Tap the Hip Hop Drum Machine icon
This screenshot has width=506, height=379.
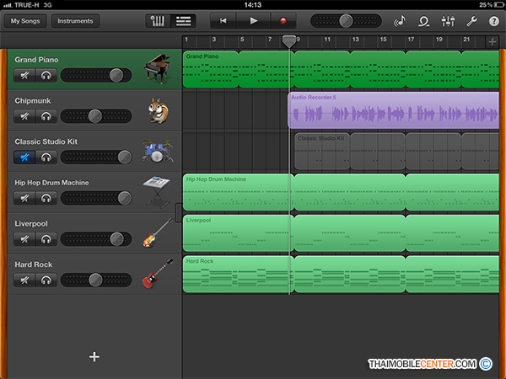(157, 191)
